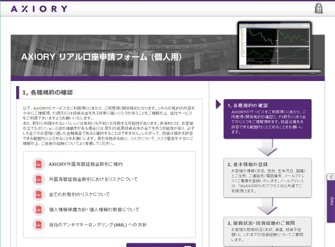
Task: Open the アンチマネーロンダリング(AML) PDF icon
Action: coord(38,225)
